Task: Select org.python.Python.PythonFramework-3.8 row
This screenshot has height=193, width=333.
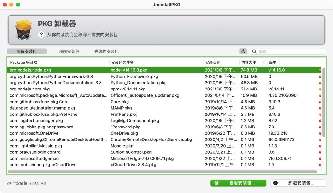Action: pos(164,77)
